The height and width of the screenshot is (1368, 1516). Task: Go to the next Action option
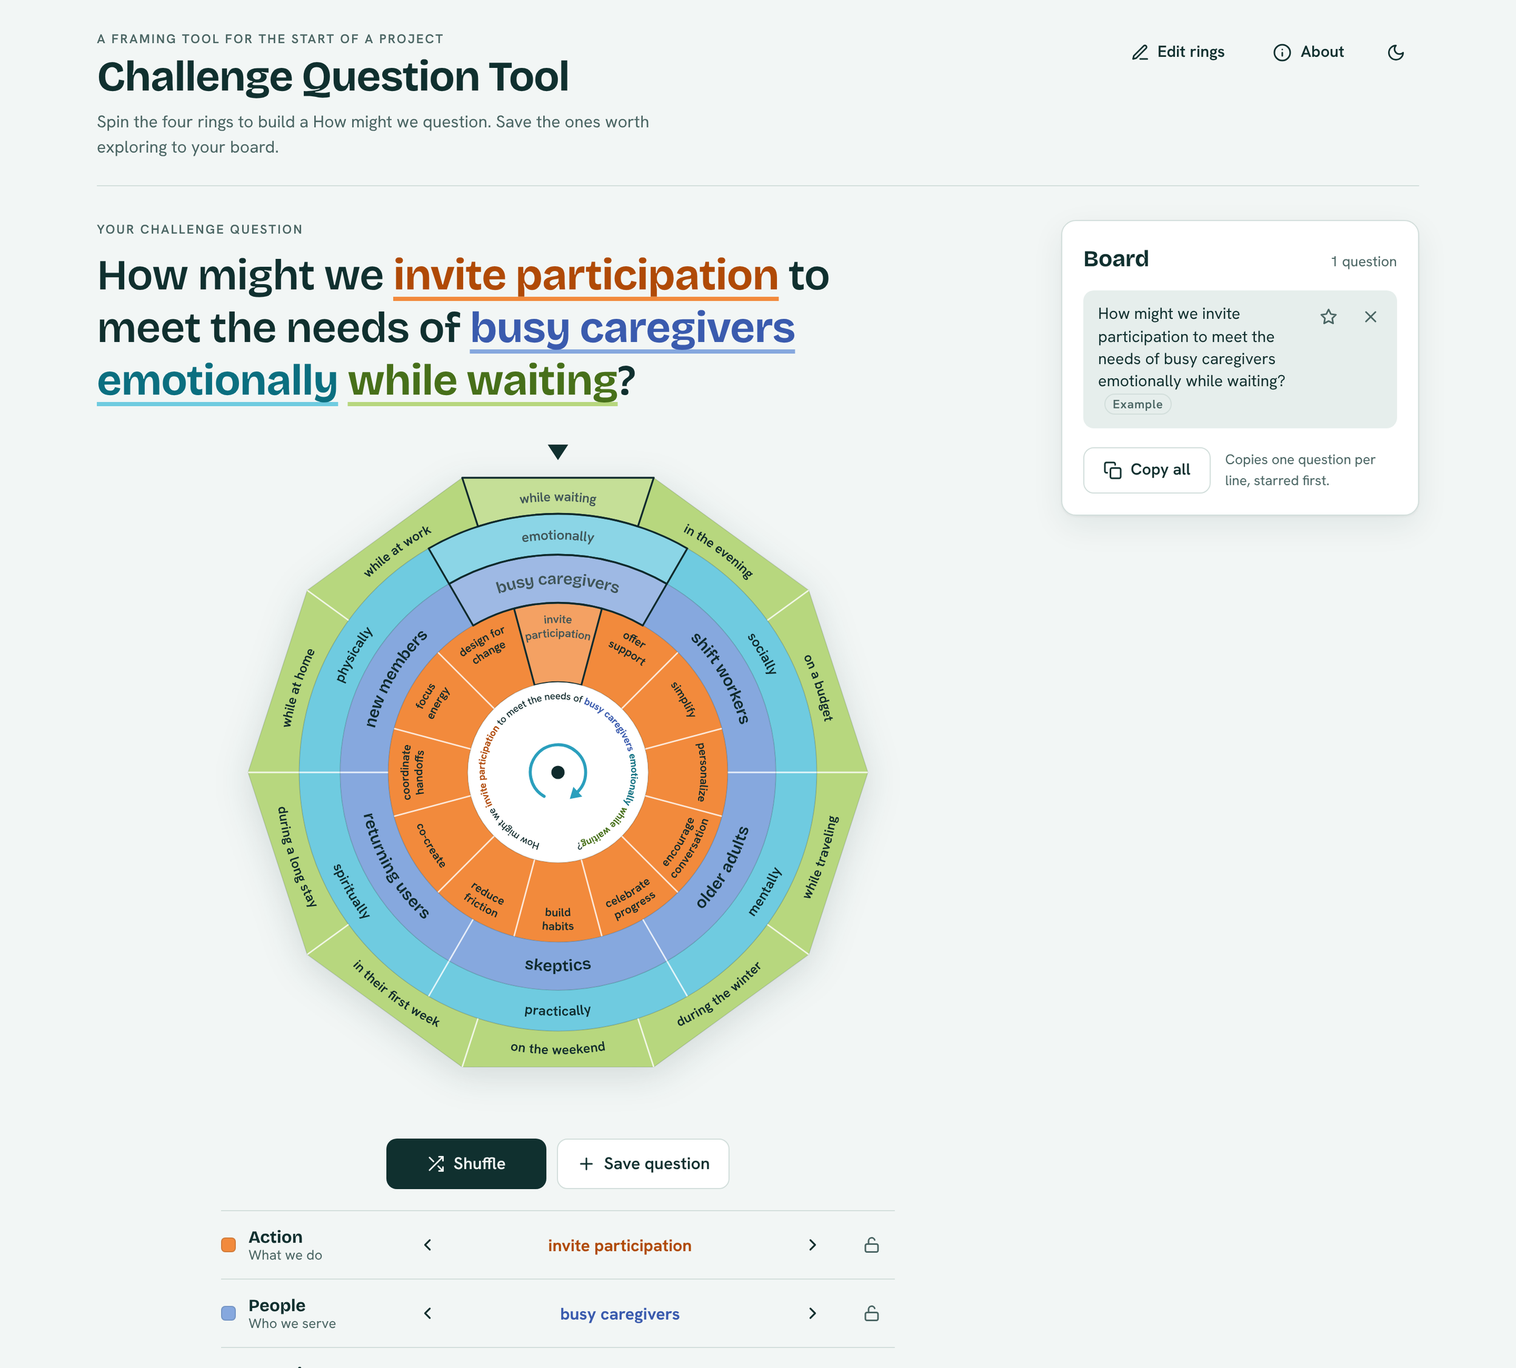pyautogui.click(x=812, y=1246)
